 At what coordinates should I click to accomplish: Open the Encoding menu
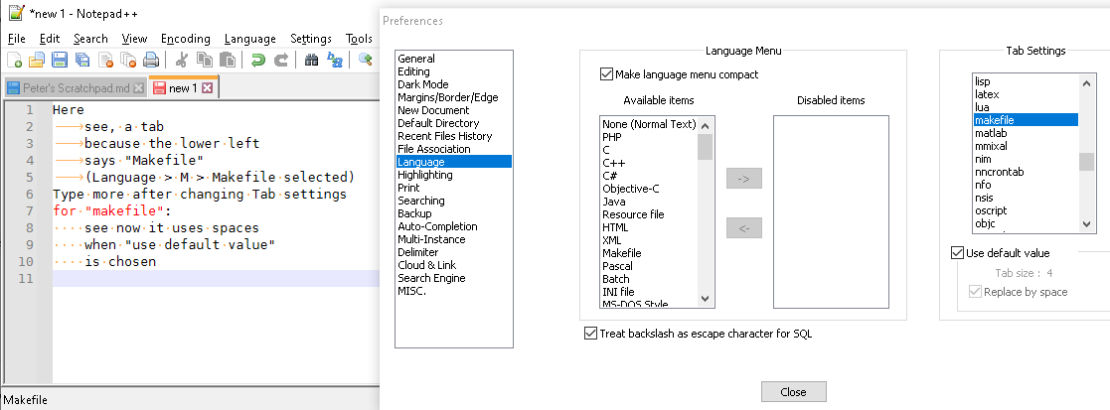click(x=186, y=39)
